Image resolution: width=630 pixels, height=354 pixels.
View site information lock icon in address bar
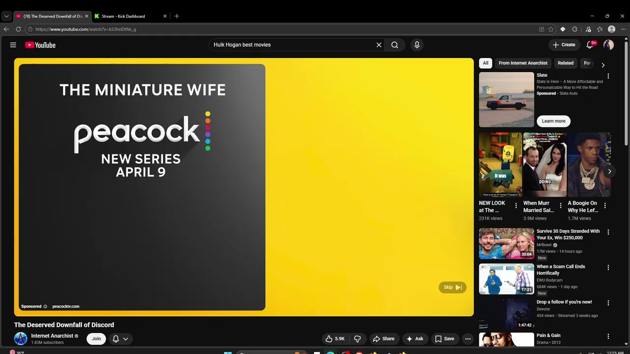pyautogui.click(x=30, y=29)
